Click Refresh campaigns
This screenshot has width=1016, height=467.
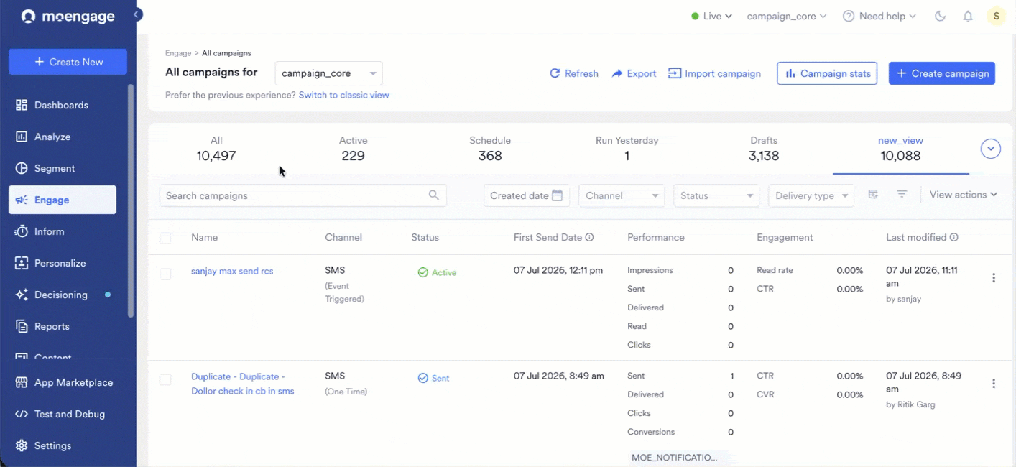(573, 73)
